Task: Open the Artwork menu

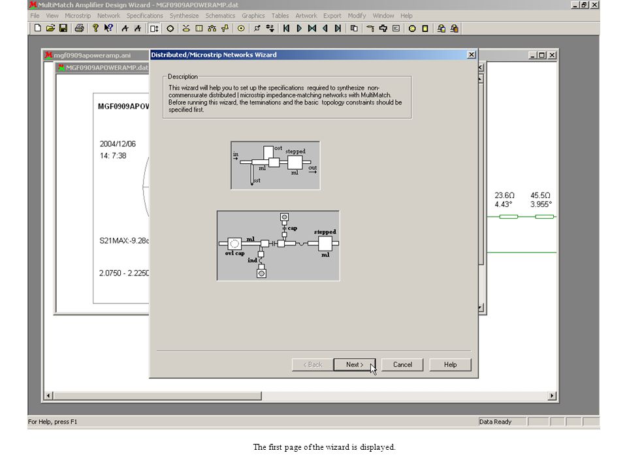Action: pos(306,16)
